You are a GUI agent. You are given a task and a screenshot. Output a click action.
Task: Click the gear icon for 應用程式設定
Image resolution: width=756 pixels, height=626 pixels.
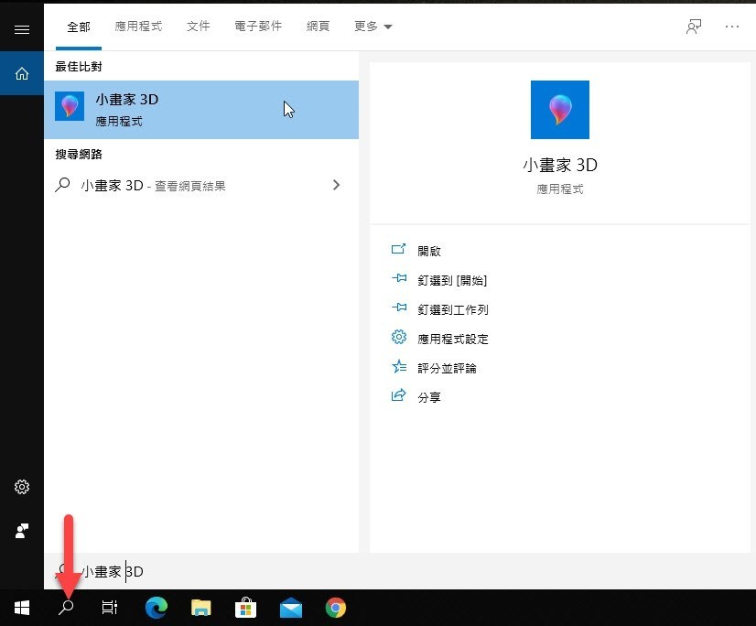coord(399,337)
